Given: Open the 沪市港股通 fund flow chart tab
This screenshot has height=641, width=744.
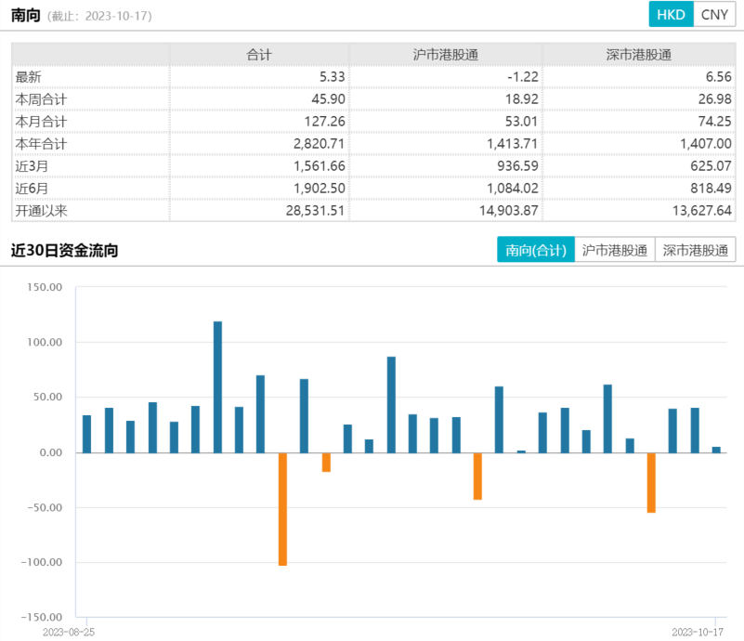Looking at the screenshot, I should coord(614,250).
